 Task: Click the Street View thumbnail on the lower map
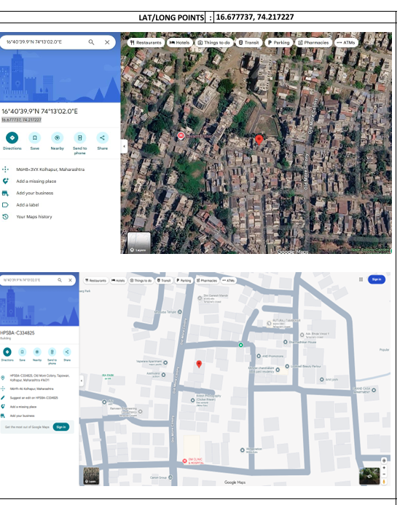point(369,476)
